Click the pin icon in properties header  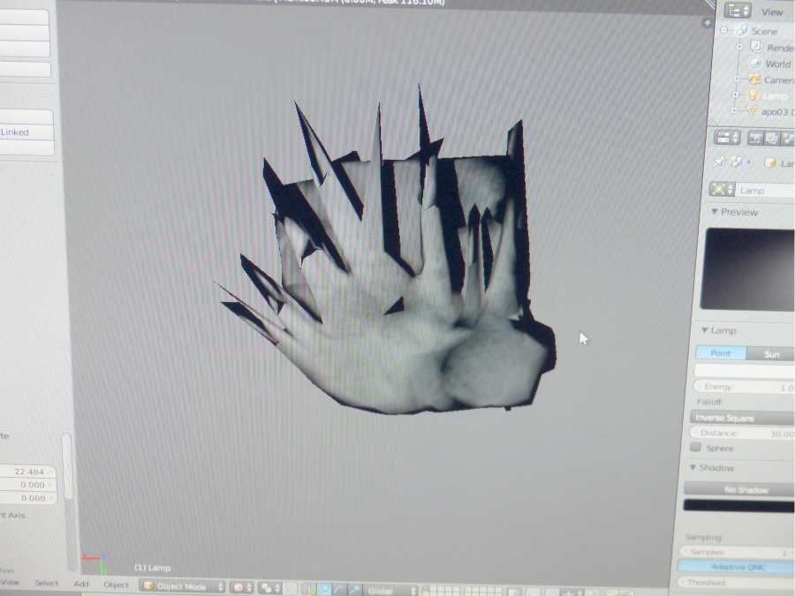[x=719, y=162]
